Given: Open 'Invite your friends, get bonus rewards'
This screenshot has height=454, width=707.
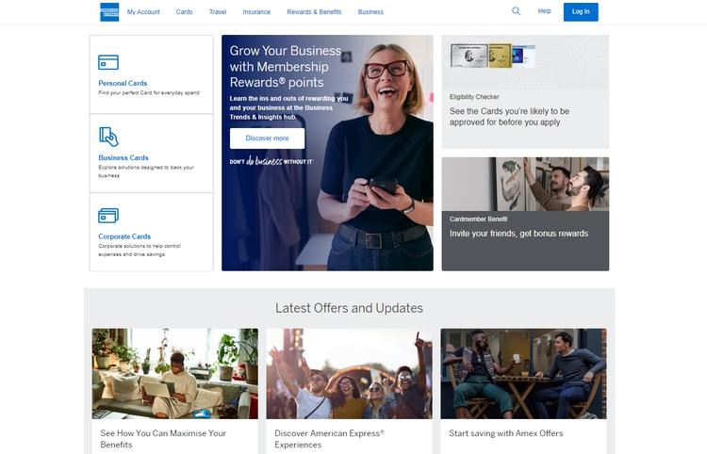Looking at the screenshot, I should (518, 234).
